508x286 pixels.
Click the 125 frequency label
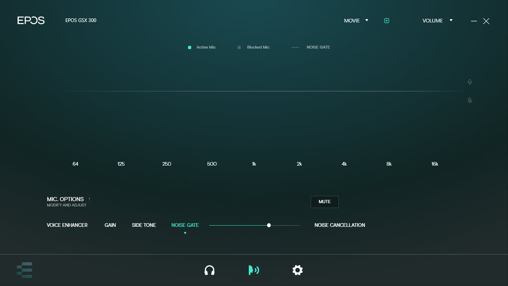(x=121, y=164)
